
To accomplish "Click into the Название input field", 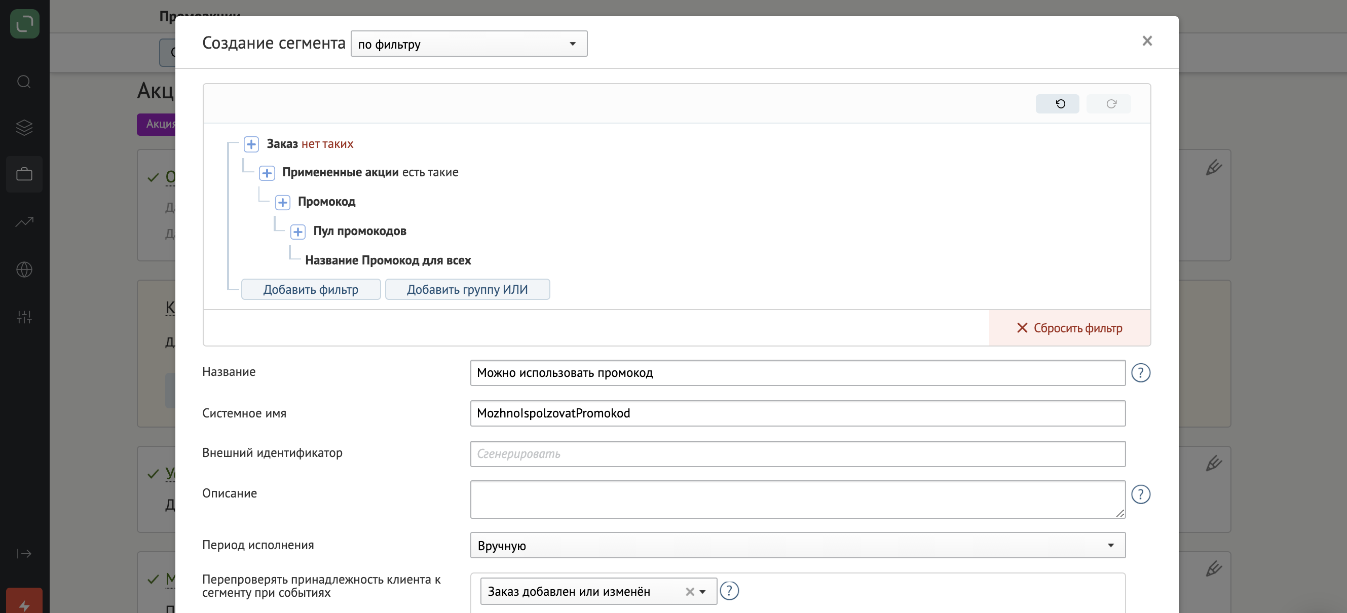I will tap(798, 372).
